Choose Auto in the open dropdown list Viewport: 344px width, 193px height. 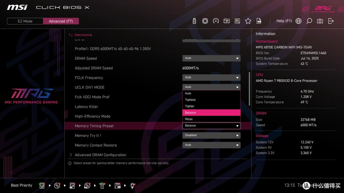click(x=211, y=93)
